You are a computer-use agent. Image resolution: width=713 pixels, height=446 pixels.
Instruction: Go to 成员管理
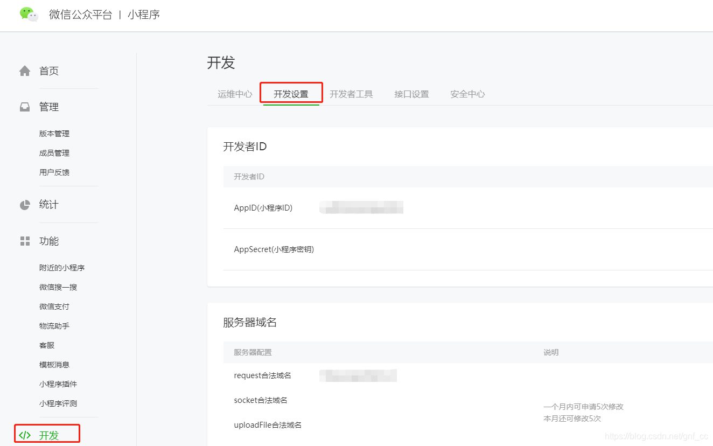click(x=54, y=152)
